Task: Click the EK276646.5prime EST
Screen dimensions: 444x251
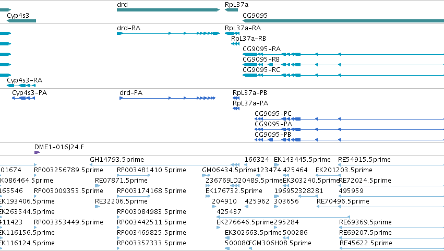Action: click(x=218, y=228)
